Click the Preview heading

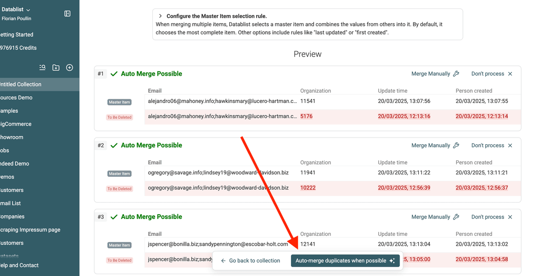click(x=307, y=54)
